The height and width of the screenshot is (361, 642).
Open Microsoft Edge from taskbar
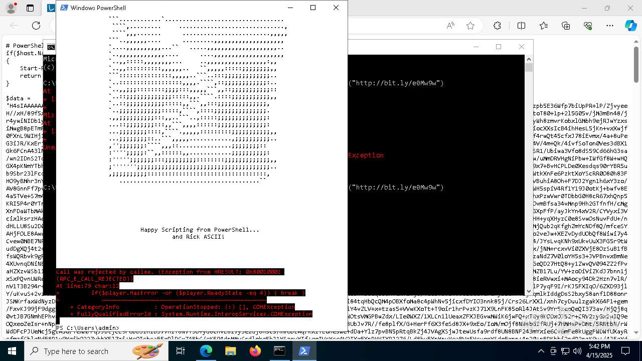pos(206,351)
